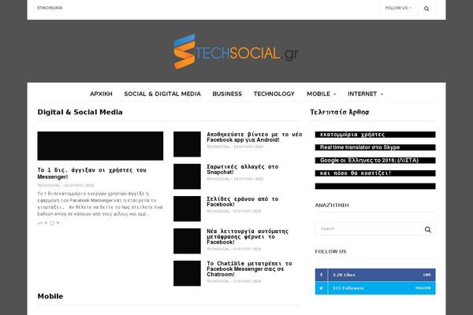
Task: Open thumbnail of the Snapchat article
Action: pyautogui.click(x=187, y=176)
